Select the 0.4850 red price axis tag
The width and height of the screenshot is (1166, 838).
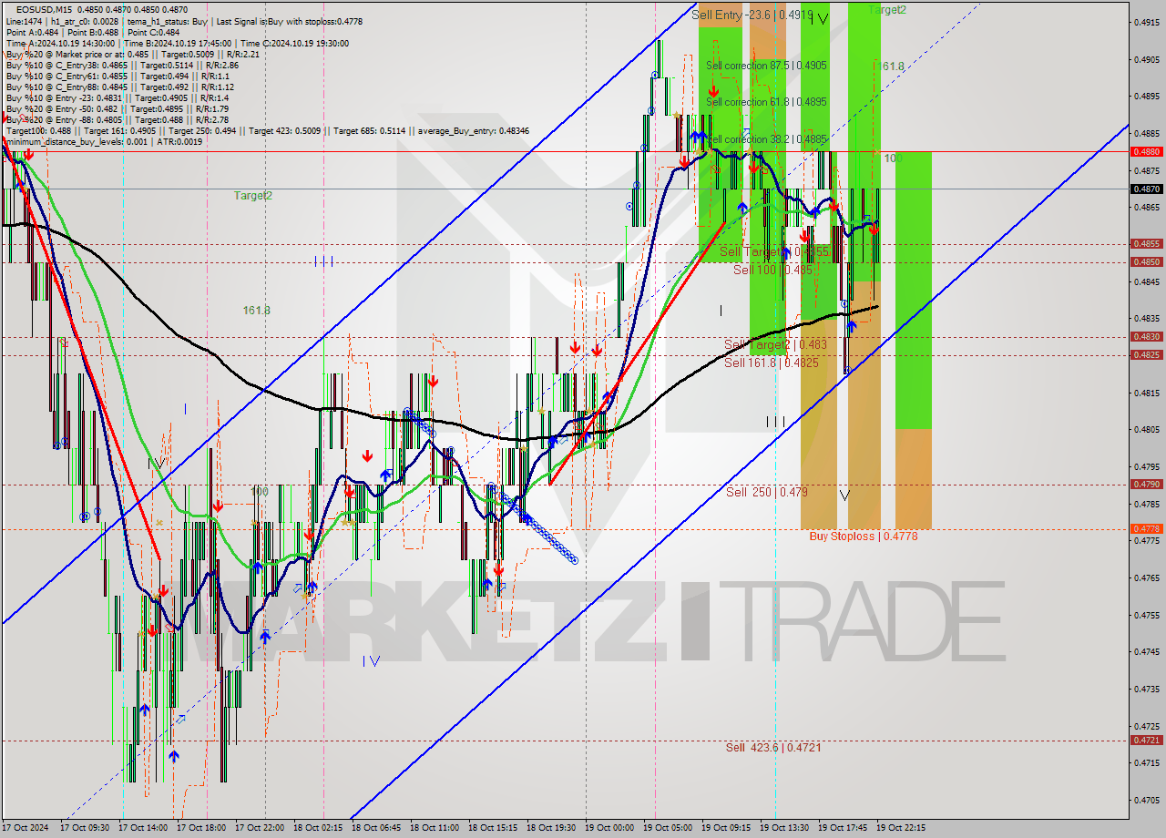(x=1146, y=262)
